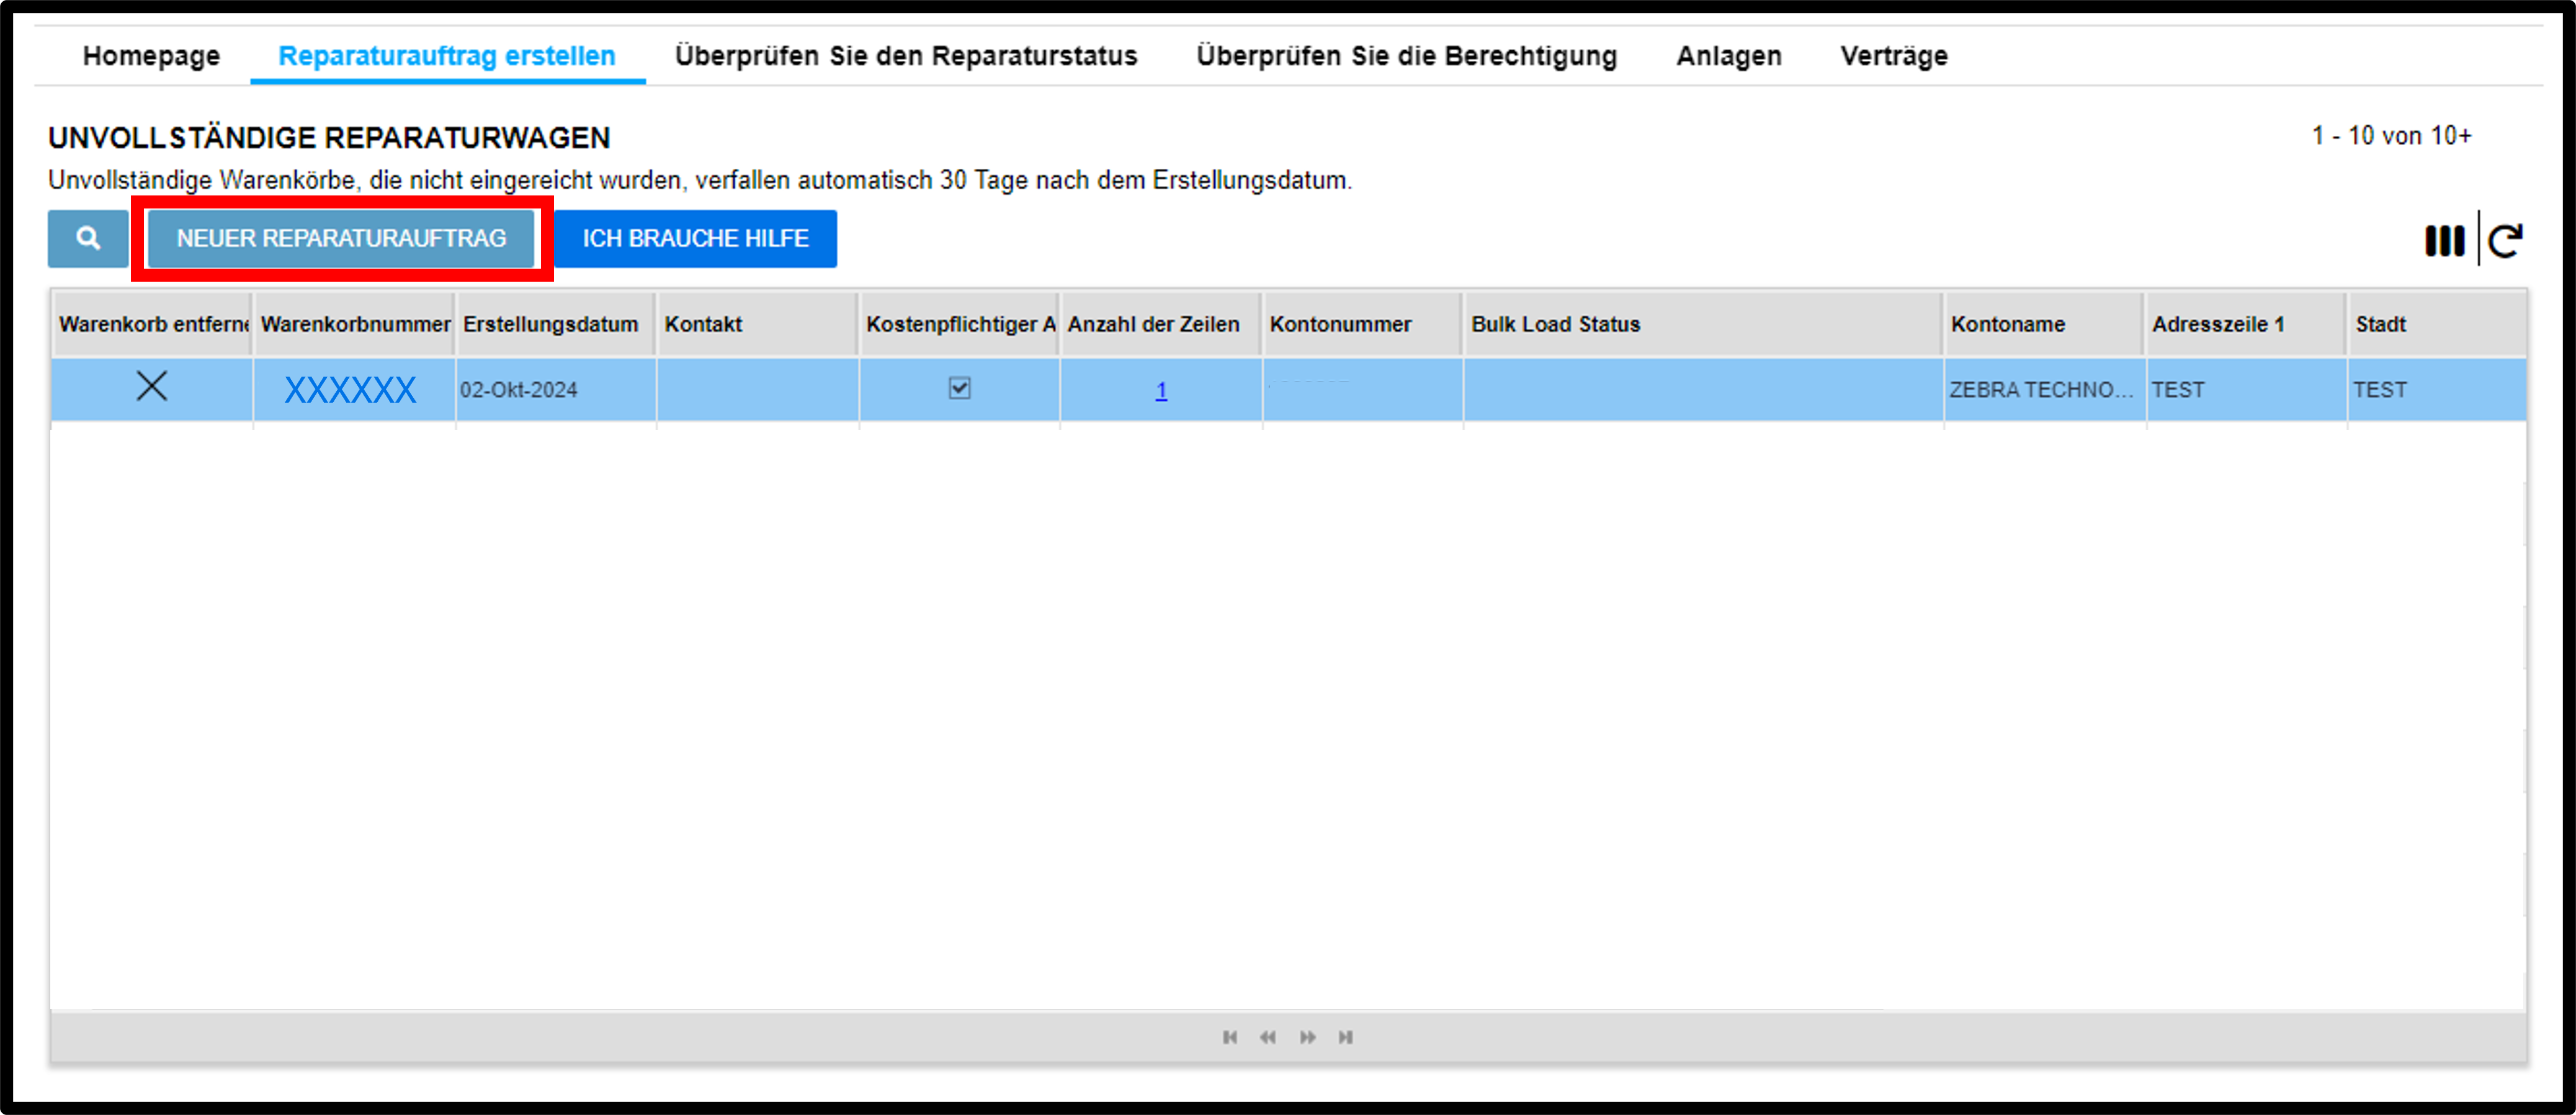Open cart number XXXXXX link
Image resolution: width=2576 pixels, height=1115 pixels.
[x=350, y=389]
